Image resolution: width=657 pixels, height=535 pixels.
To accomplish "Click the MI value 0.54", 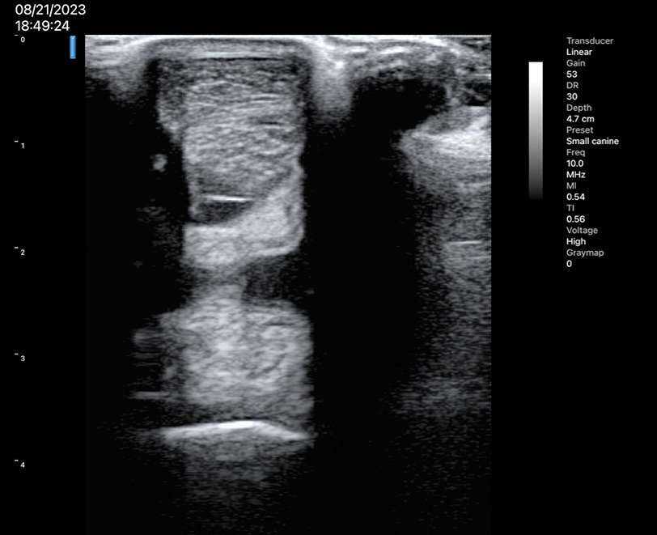I will (x=575, y=197).
